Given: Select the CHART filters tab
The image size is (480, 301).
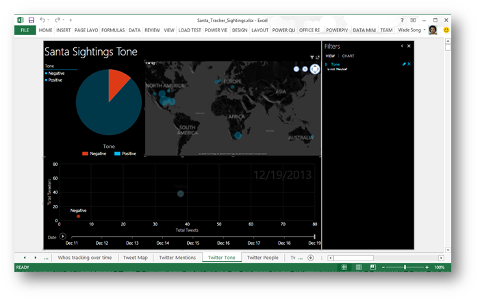Looking at the screenshot, I should [348, 56].
